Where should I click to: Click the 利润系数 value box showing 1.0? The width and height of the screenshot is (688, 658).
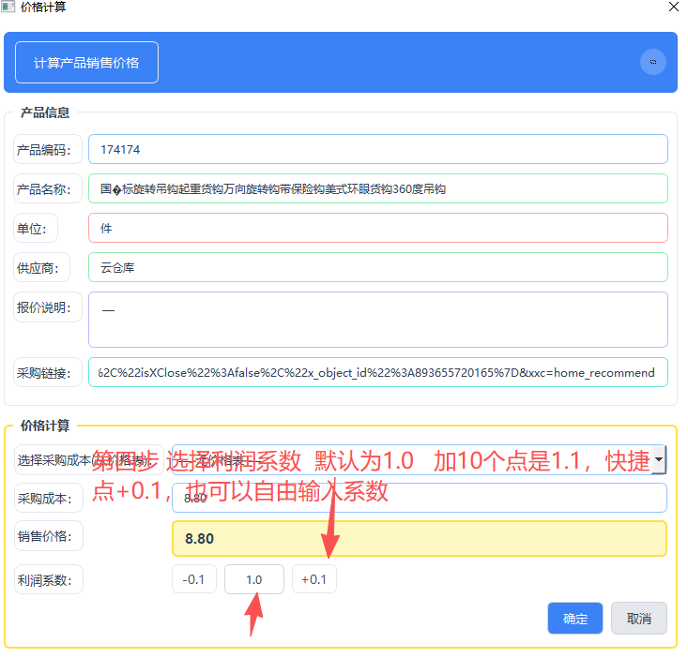254,579
